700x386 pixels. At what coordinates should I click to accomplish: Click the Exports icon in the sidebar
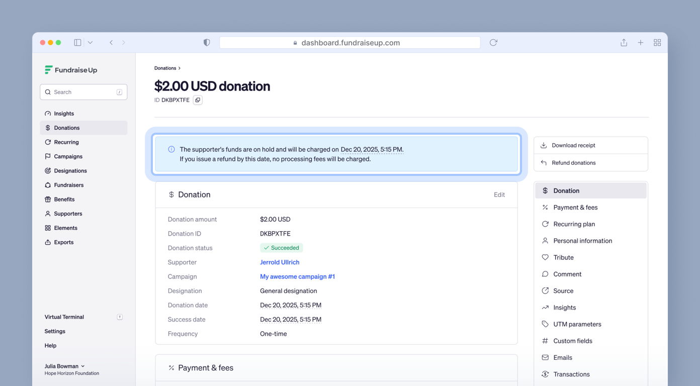pos(48,242)
